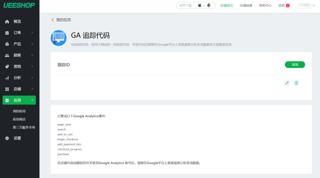Click the GA 追踪代码 app logo
The width and height of the screenshot is (320, 178).
coord(59,38)
